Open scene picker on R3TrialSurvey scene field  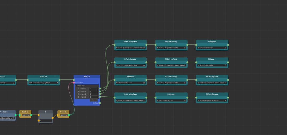(x=225, y=100)
